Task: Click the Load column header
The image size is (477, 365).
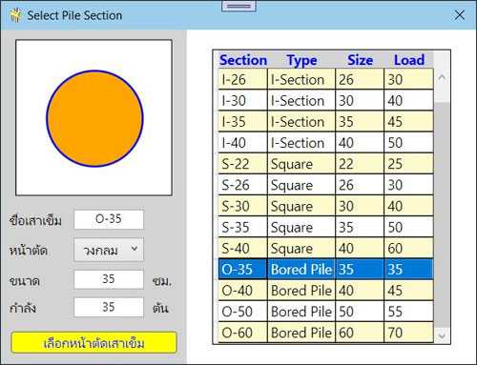Action: click(409, 60)
